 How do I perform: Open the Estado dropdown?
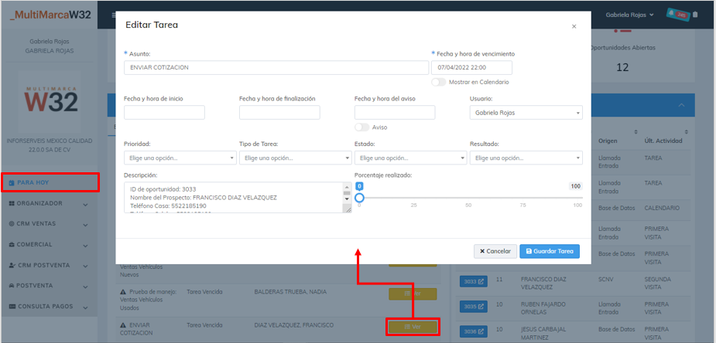point(410,158)
